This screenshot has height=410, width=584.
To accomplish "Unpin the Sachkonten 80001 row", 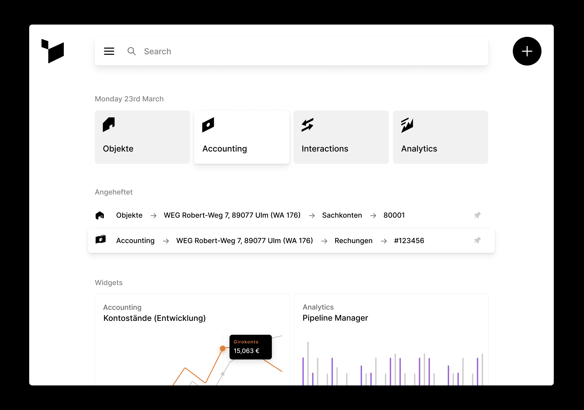I will (477, 215).
